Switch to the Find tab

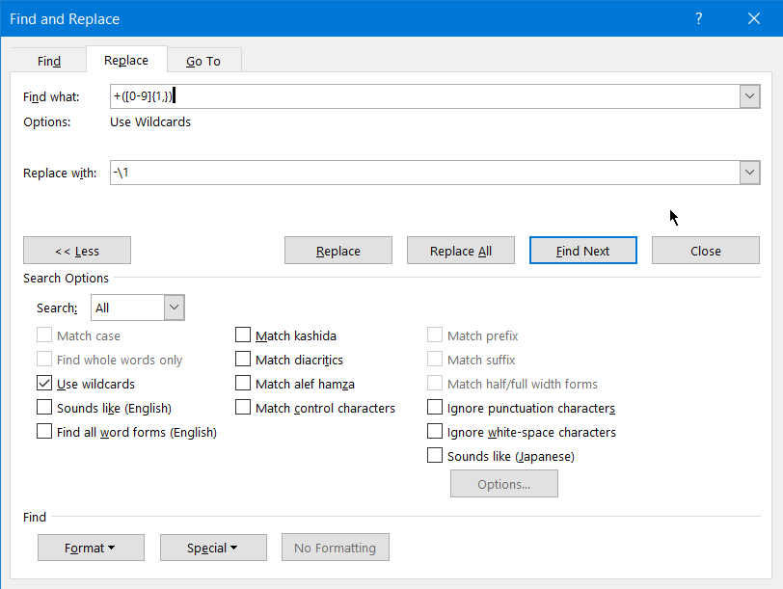coord(49,61)
